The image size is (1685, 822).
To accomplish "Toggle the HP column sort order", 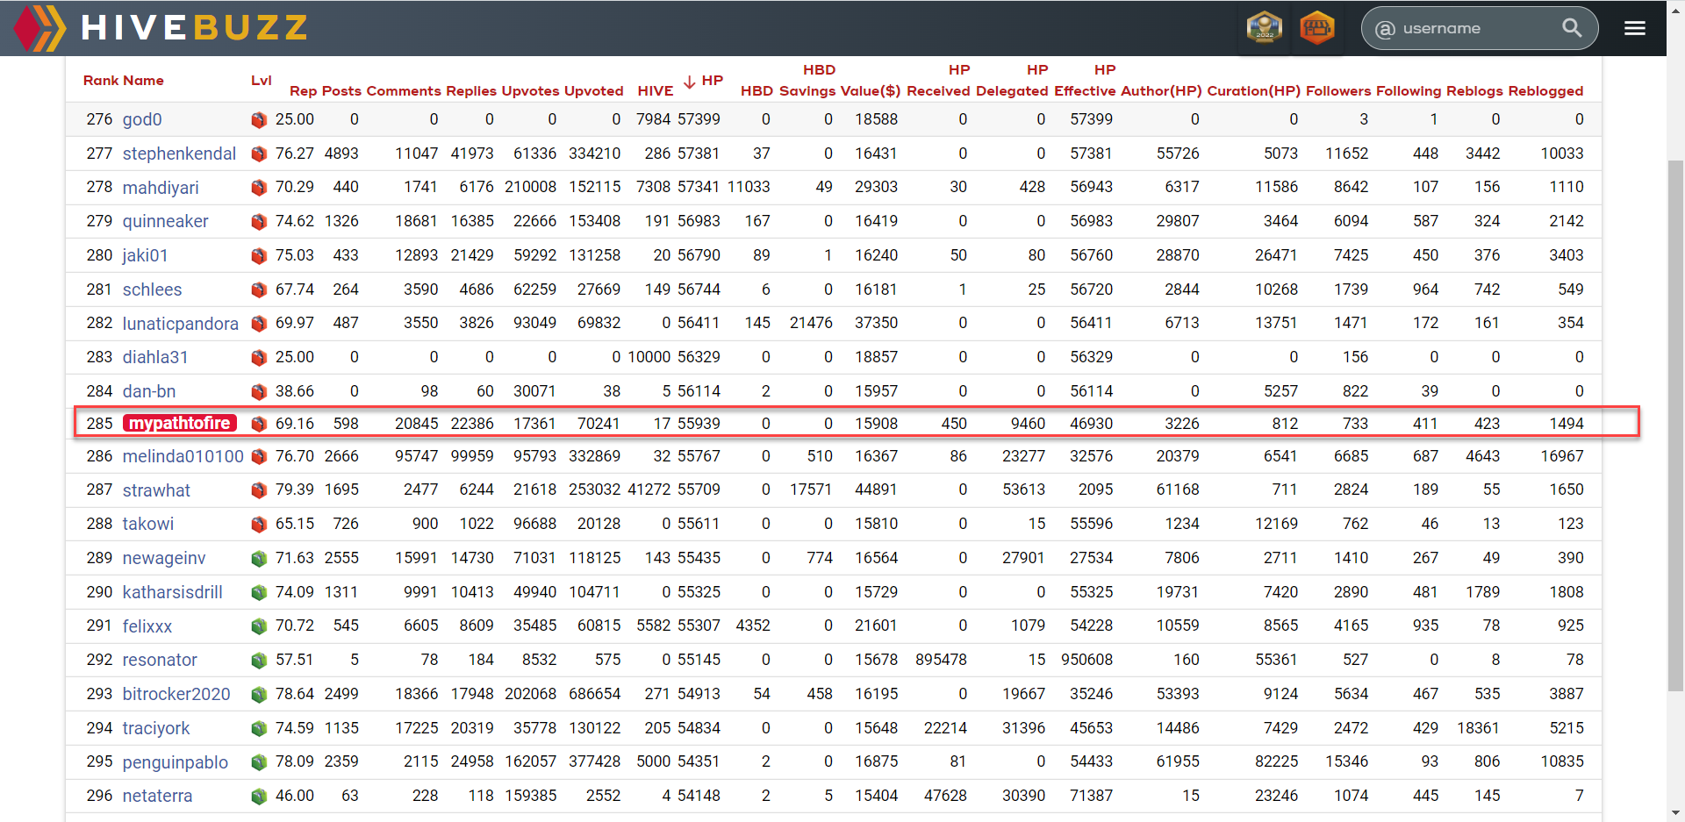I will (704, 81).
